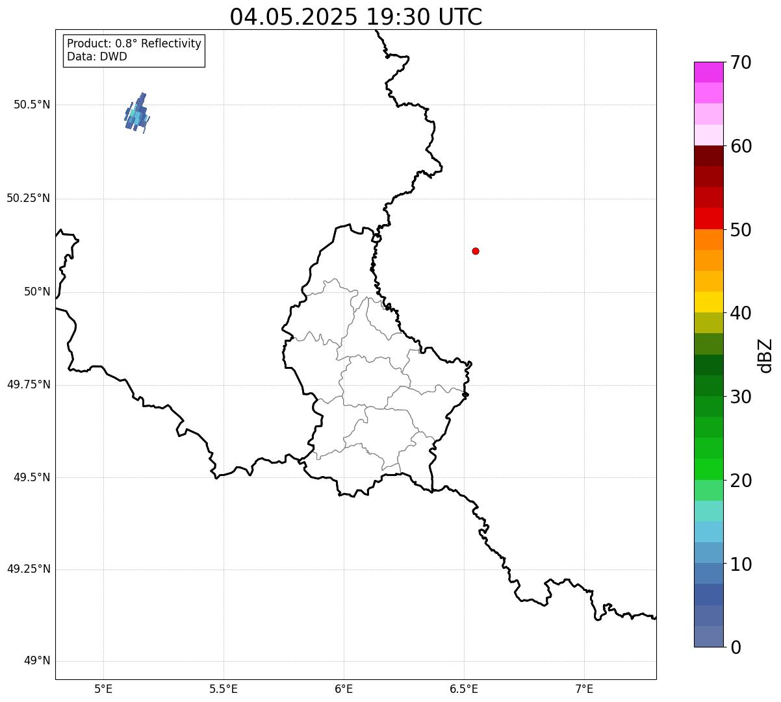The width and height of the screenshot is (781, 702).
Task: Click the blue reflectivity echo near 50.5°N
Action: coord(137,113)
